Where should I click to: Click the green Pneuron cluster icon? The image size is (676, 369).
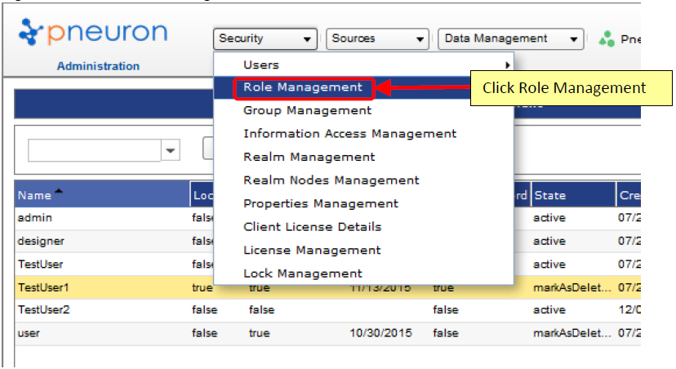click(607, 39)
